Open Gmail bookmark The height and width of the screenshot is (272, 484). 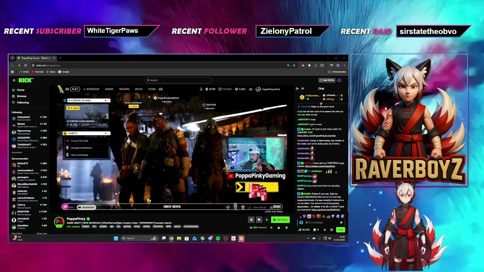[x=25, y=72]
